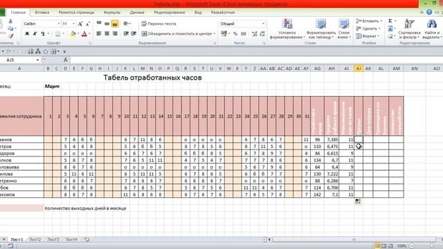Screen dimensions: 443x249
Task: Decrease decimal places icon
Action: coord(262,34)
